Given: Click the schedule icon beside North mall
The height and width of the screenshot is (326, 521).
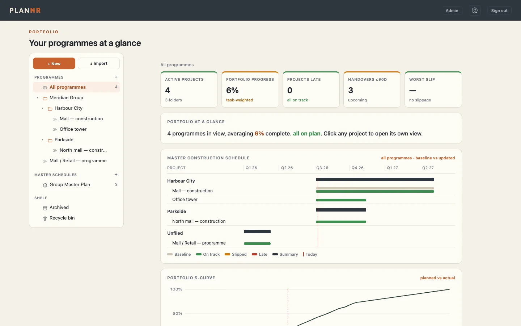Looking at the screenshot, I should coord(55,151).
